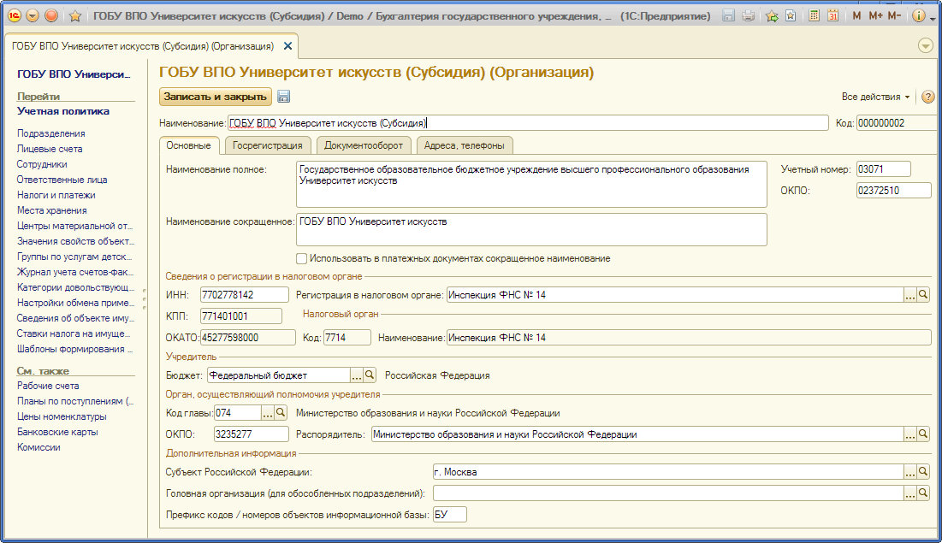Viewport: 942px width, 543px height.
Task: Open selection button for Распорядитель field
Action: point(910,434)
